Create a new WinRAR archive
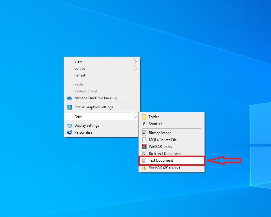This screenshot has width=271, height=217. click(x=172, y=147)
